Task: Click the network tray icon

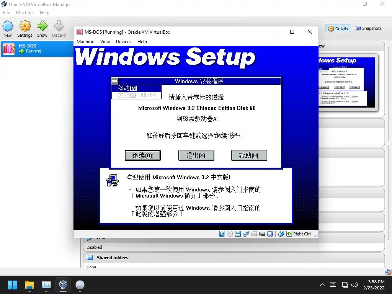Action: pyautogui.click(x=345, y=285)
